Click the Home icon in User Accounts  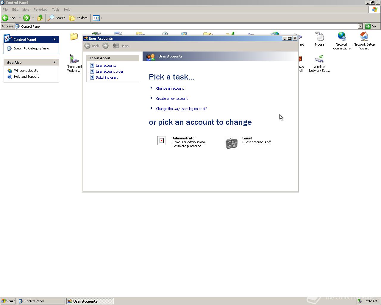point(116,46)
